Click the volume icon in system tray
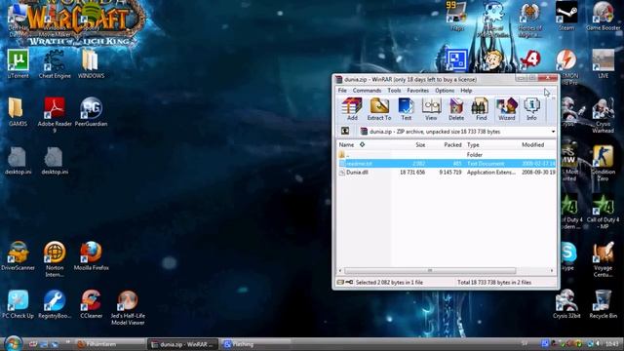 click(598, 343)
